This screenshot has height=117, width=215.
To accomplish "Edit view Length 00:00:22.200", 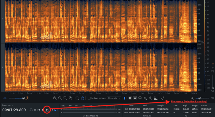I will [x=163, y=112].
